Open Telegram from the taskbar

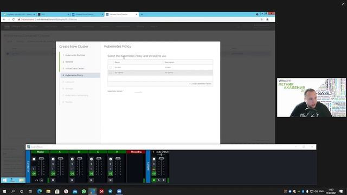(110, 191)
